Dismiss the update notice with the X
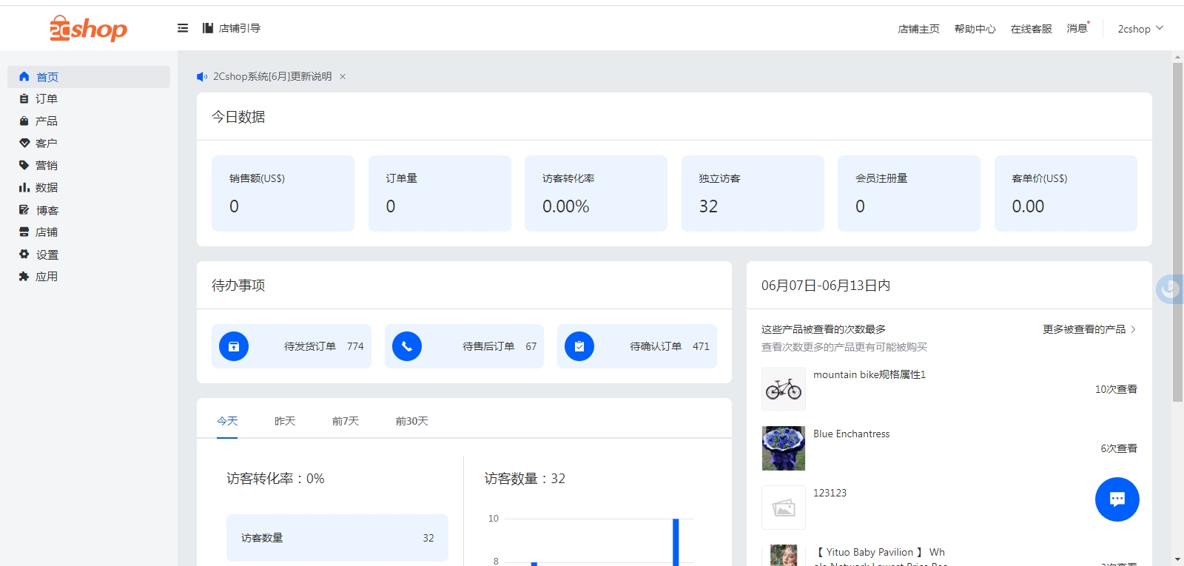Viewport: 1184px width, 566px height. 343,77
